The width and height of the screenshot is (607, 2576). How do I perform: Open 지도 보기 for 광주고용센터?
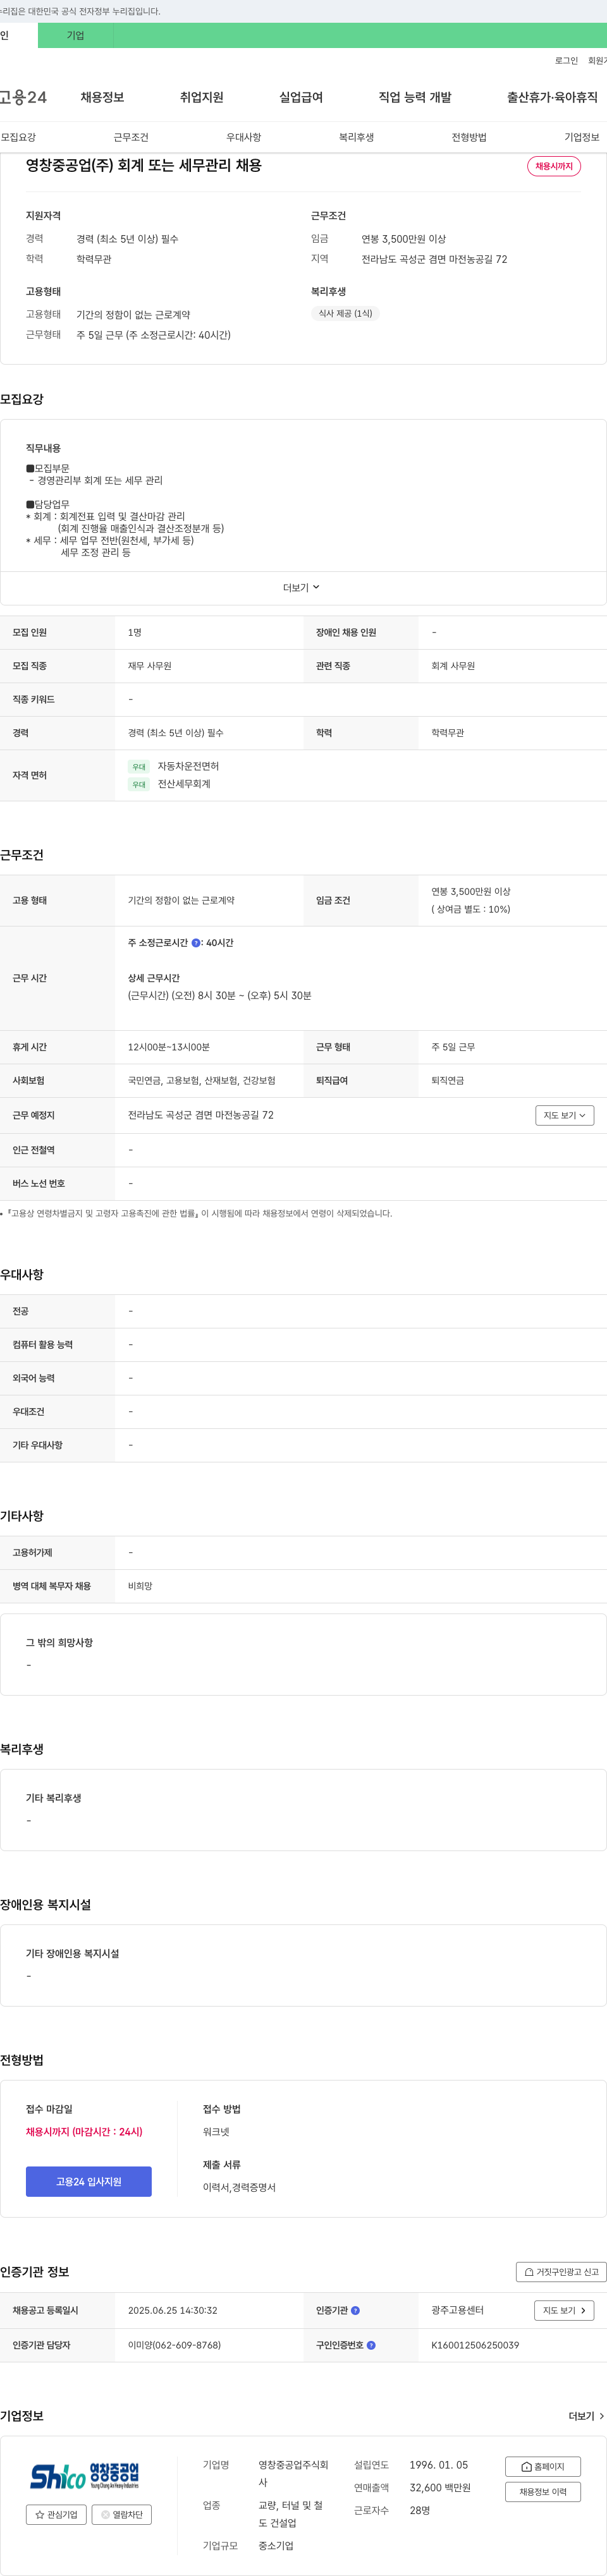[565, 2311]
